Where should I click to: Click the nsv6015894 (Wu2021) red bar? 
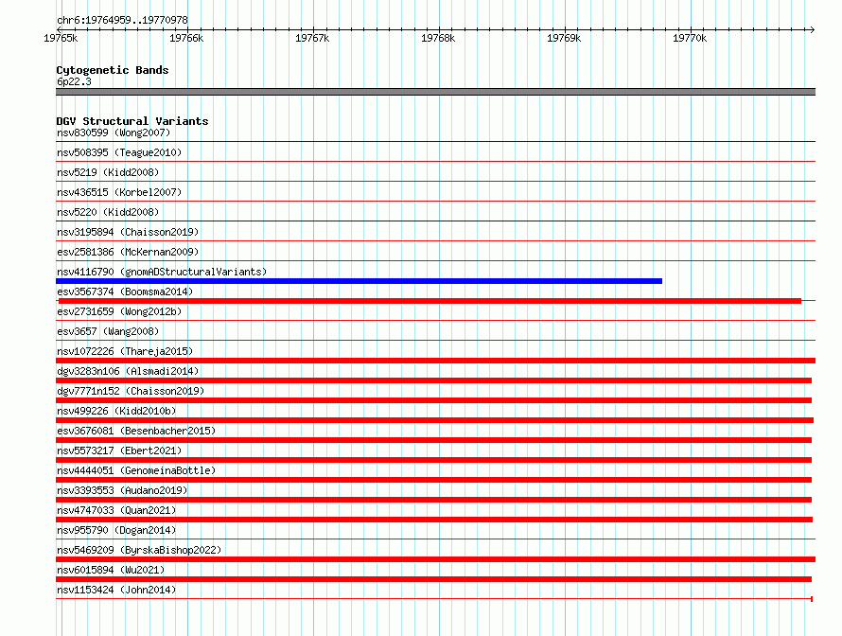pos(434,579)
